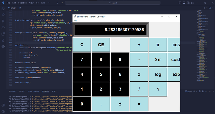The image size is (215, 114).
Task: Toggle the secondary side bar layout icon
Action: (x=188, y=3)
